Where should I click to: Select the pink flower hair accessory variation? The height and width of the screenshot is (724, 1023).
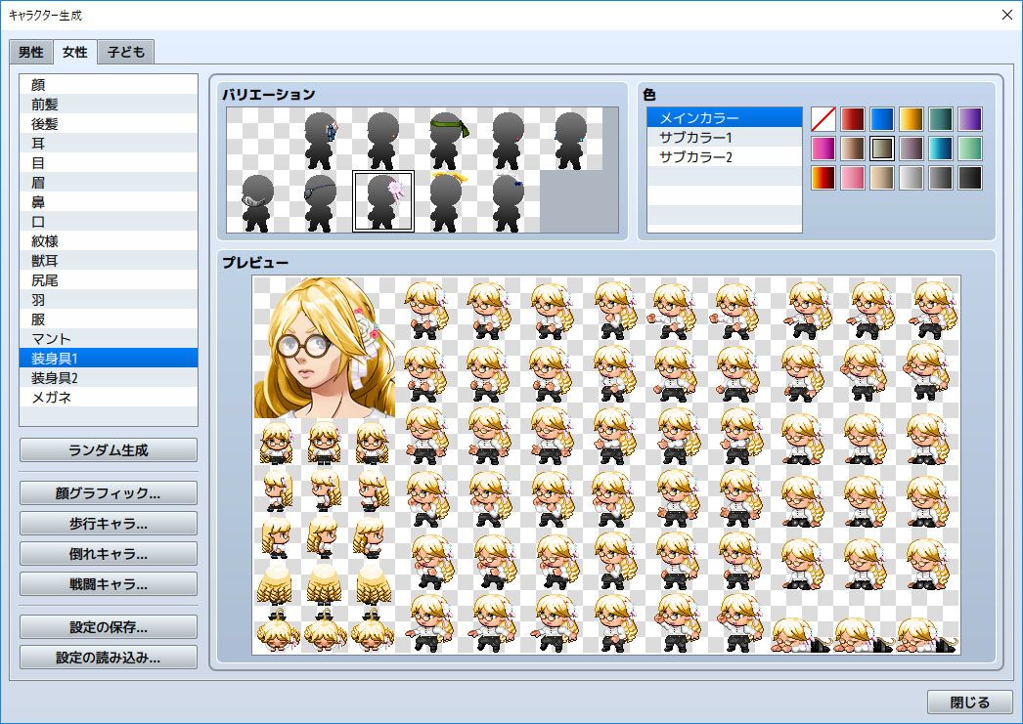(x=383, y=200)
